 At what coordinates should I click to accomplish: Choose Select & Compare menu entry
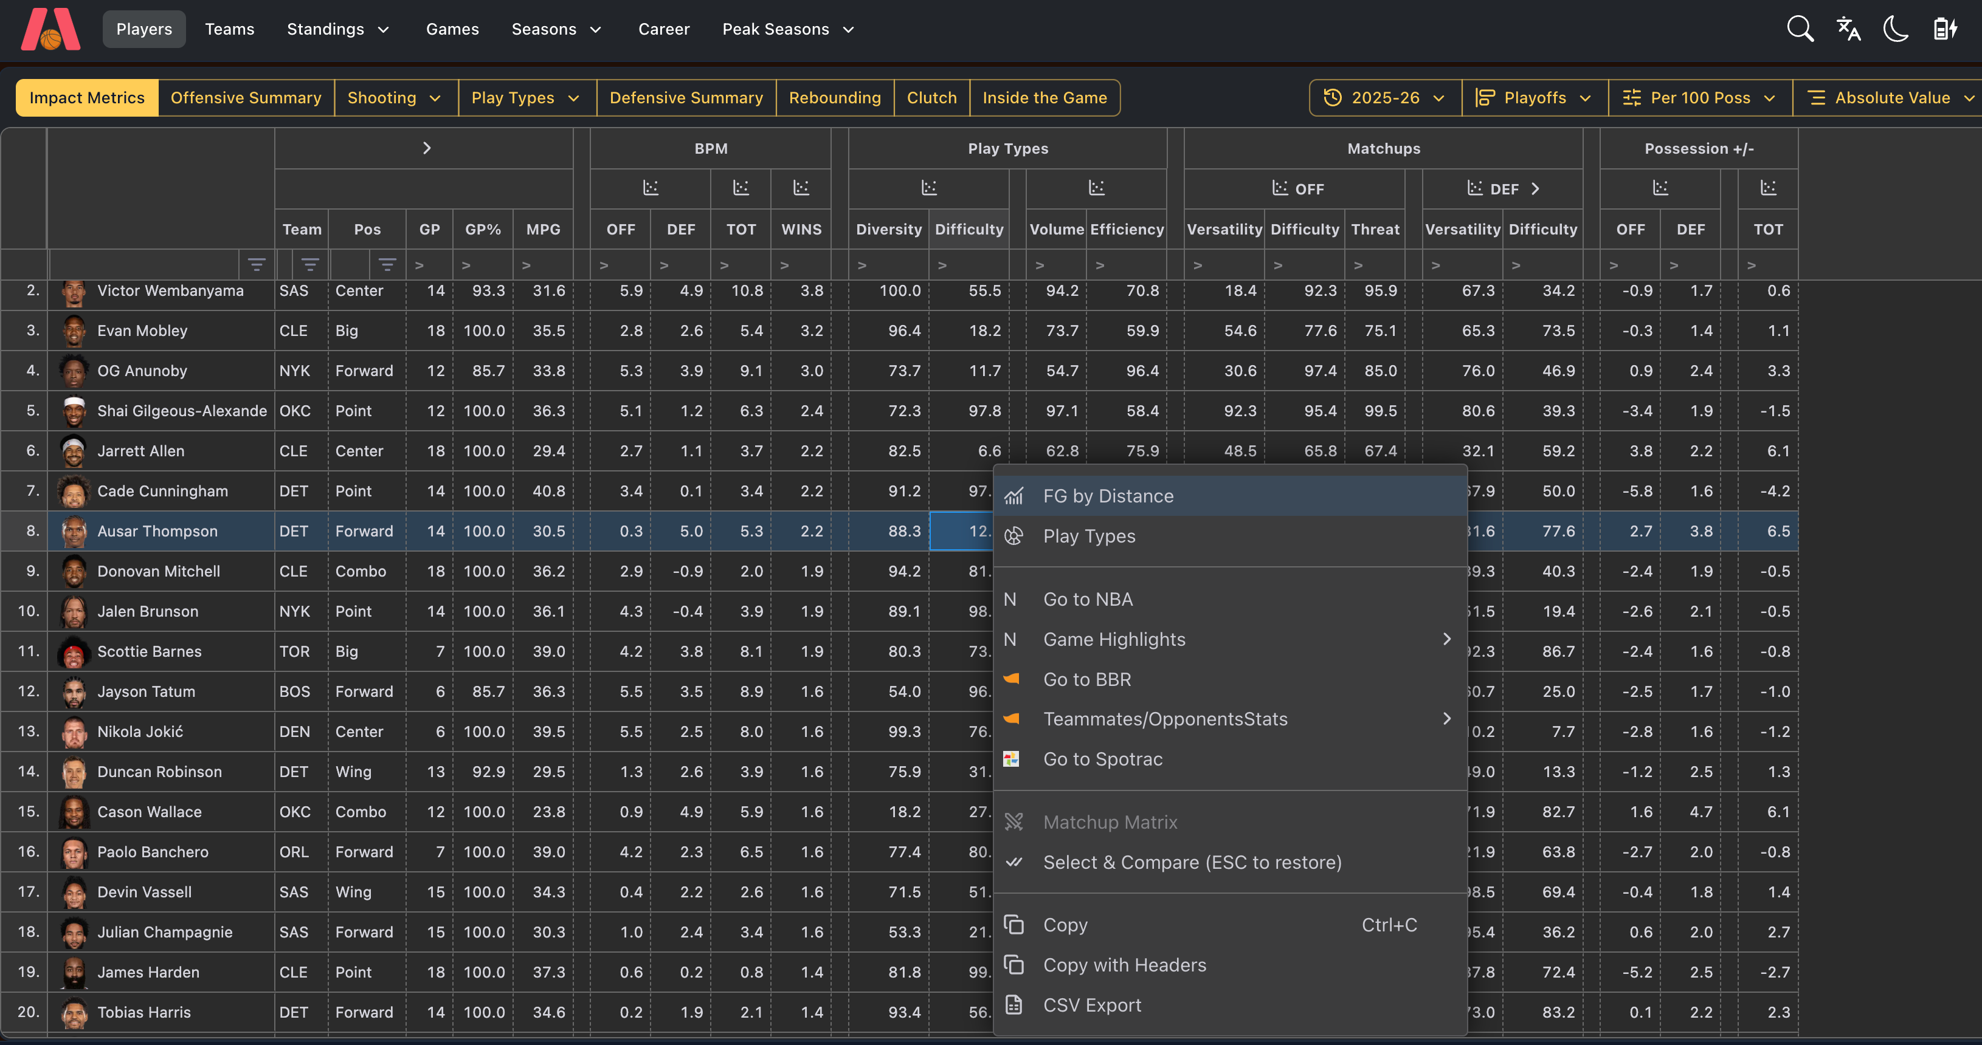click(x=1231, y=862)
